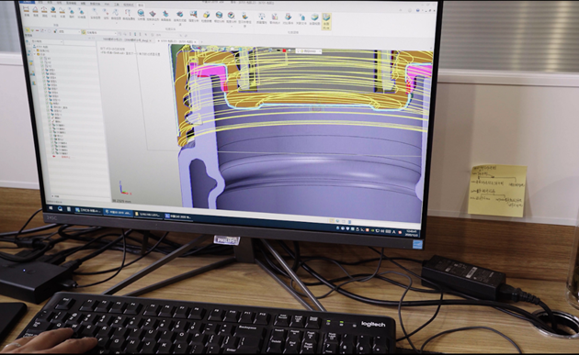Image resolution: width=579 pixels, height=355 pixels.
Task: Open the magnifier sphere analysis ribbon icon
Action: 141,15
